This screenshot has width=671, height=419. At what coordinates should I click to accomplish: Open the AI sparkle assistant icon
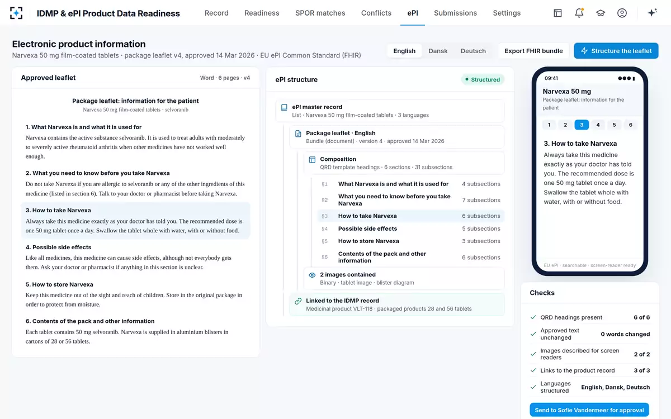[x=652, y=13]
